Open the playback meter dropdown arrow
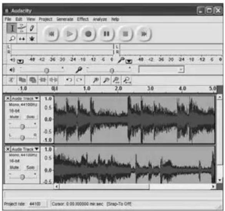The image size is (225, 211). click(x=20, y=62)
